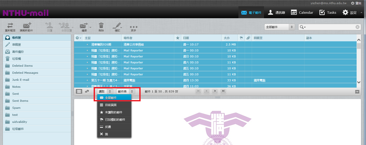Click the compose new mail icon
This screenshot has width=366, height=145.
click(x=26, y=26)
